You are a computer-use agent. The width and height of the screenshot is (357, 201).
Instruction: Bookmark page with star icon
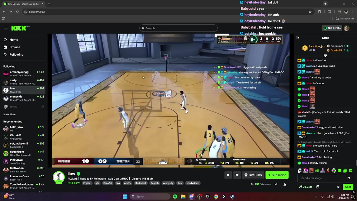click(x=310, y=12)
